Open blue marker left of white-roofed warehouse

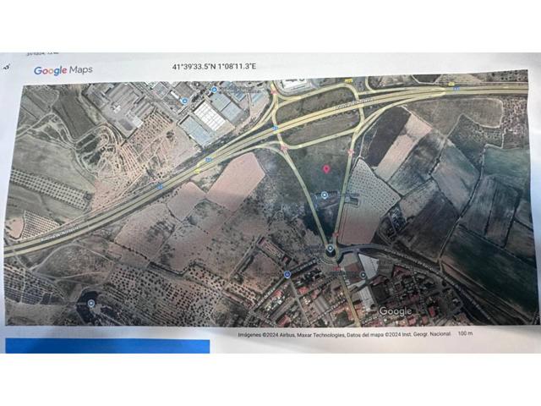click(x=185, y=101)
